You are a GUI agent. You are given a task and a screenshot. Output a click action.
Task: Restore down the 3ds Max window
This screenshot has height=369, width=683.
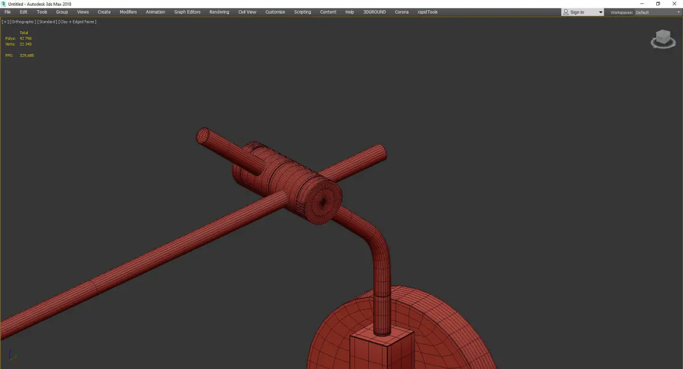tap(658, 3)
